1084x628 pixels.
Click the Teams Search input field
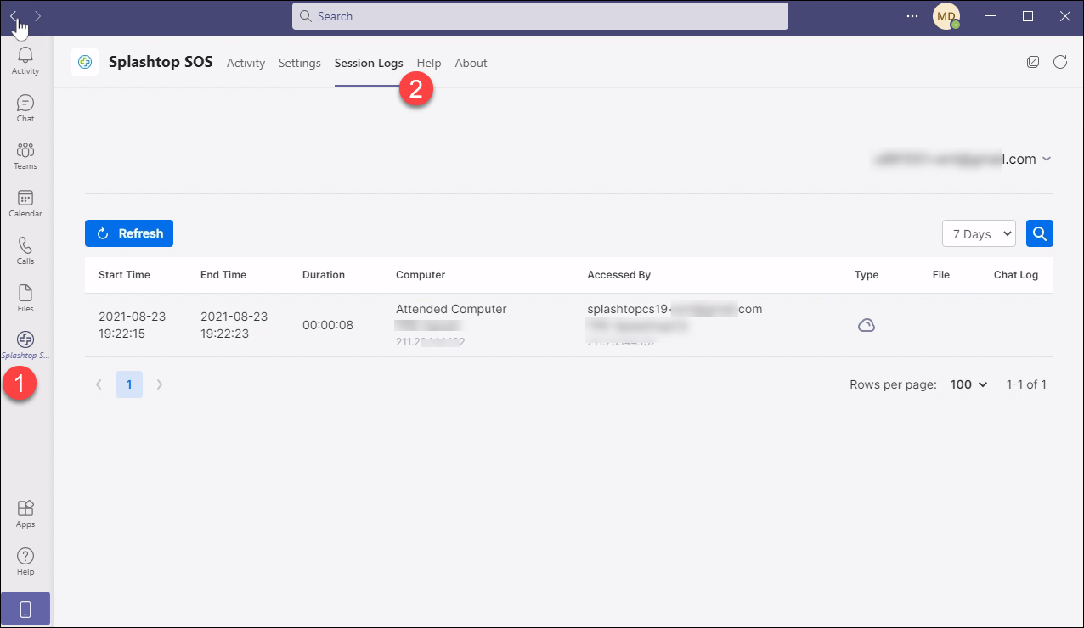tap(540, 16)
